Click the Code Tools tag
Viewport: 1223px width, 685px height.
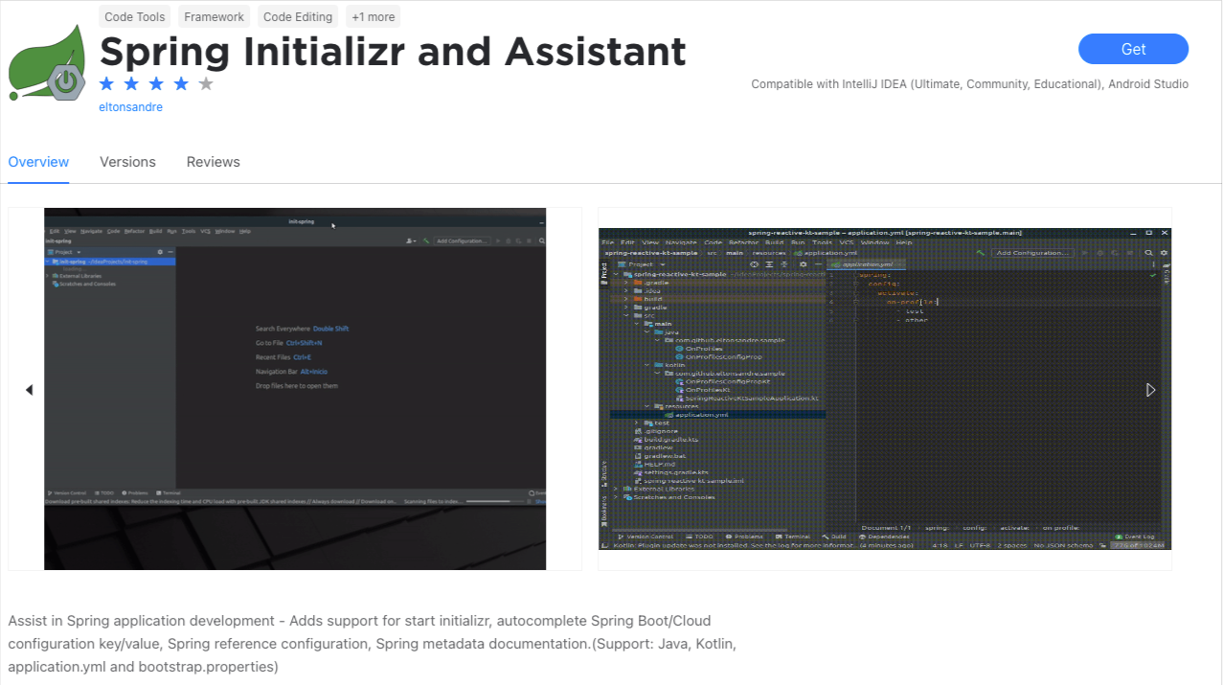click(x=135, y=16)
